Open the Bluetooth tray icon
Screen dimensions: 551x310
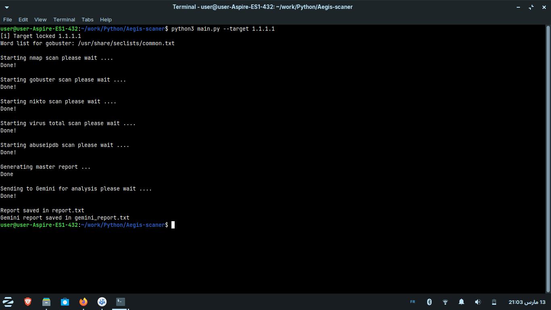[x=429, y=302]
